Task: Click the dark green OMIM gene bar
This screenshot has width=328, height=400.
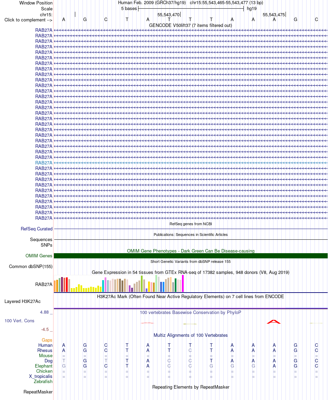Action: pos(191,256)
